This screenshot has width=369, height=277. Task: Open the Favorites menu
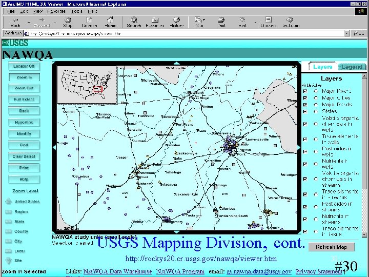(56, 11)
